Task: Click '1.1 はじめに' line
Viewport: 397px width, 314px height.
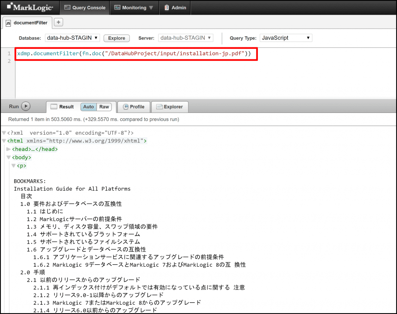Action: pos(45,212)
